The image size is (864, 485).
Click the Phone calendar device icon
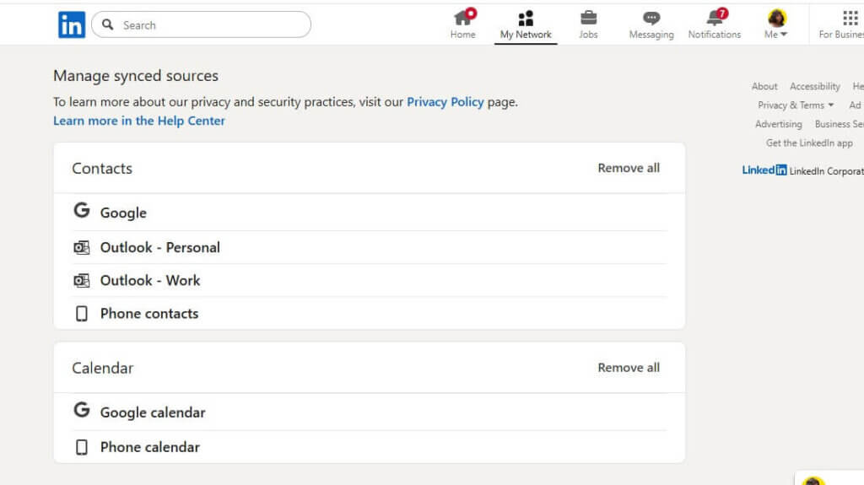coord(82,447)
